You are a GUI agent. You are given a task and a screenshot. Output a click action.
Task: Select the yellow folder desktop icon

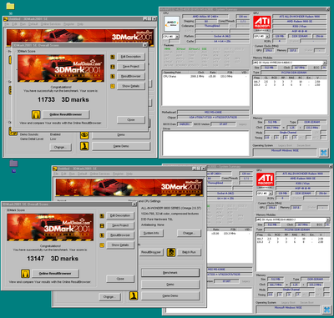(x=10, y=6)
